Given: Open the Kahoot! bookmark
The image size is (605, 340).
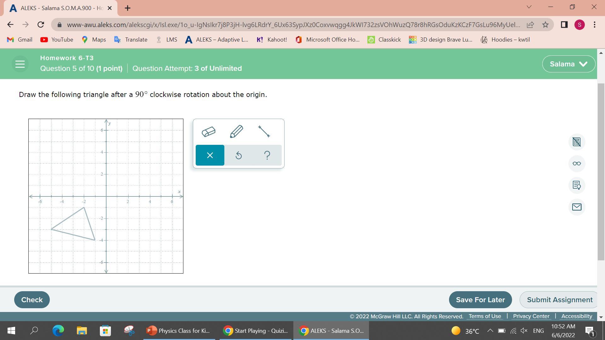Looking at the screenshot, I should pos(272,40).
